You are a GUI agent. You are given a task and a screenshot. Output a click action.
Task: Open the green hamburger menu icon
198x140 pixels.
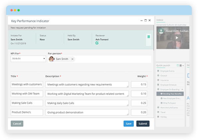point(149,37)
